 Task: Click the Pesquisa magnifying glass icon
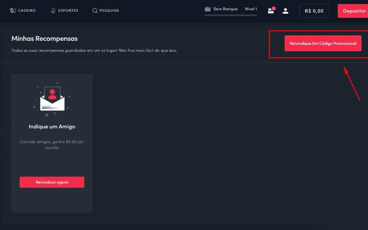click(x=95, y=11)
